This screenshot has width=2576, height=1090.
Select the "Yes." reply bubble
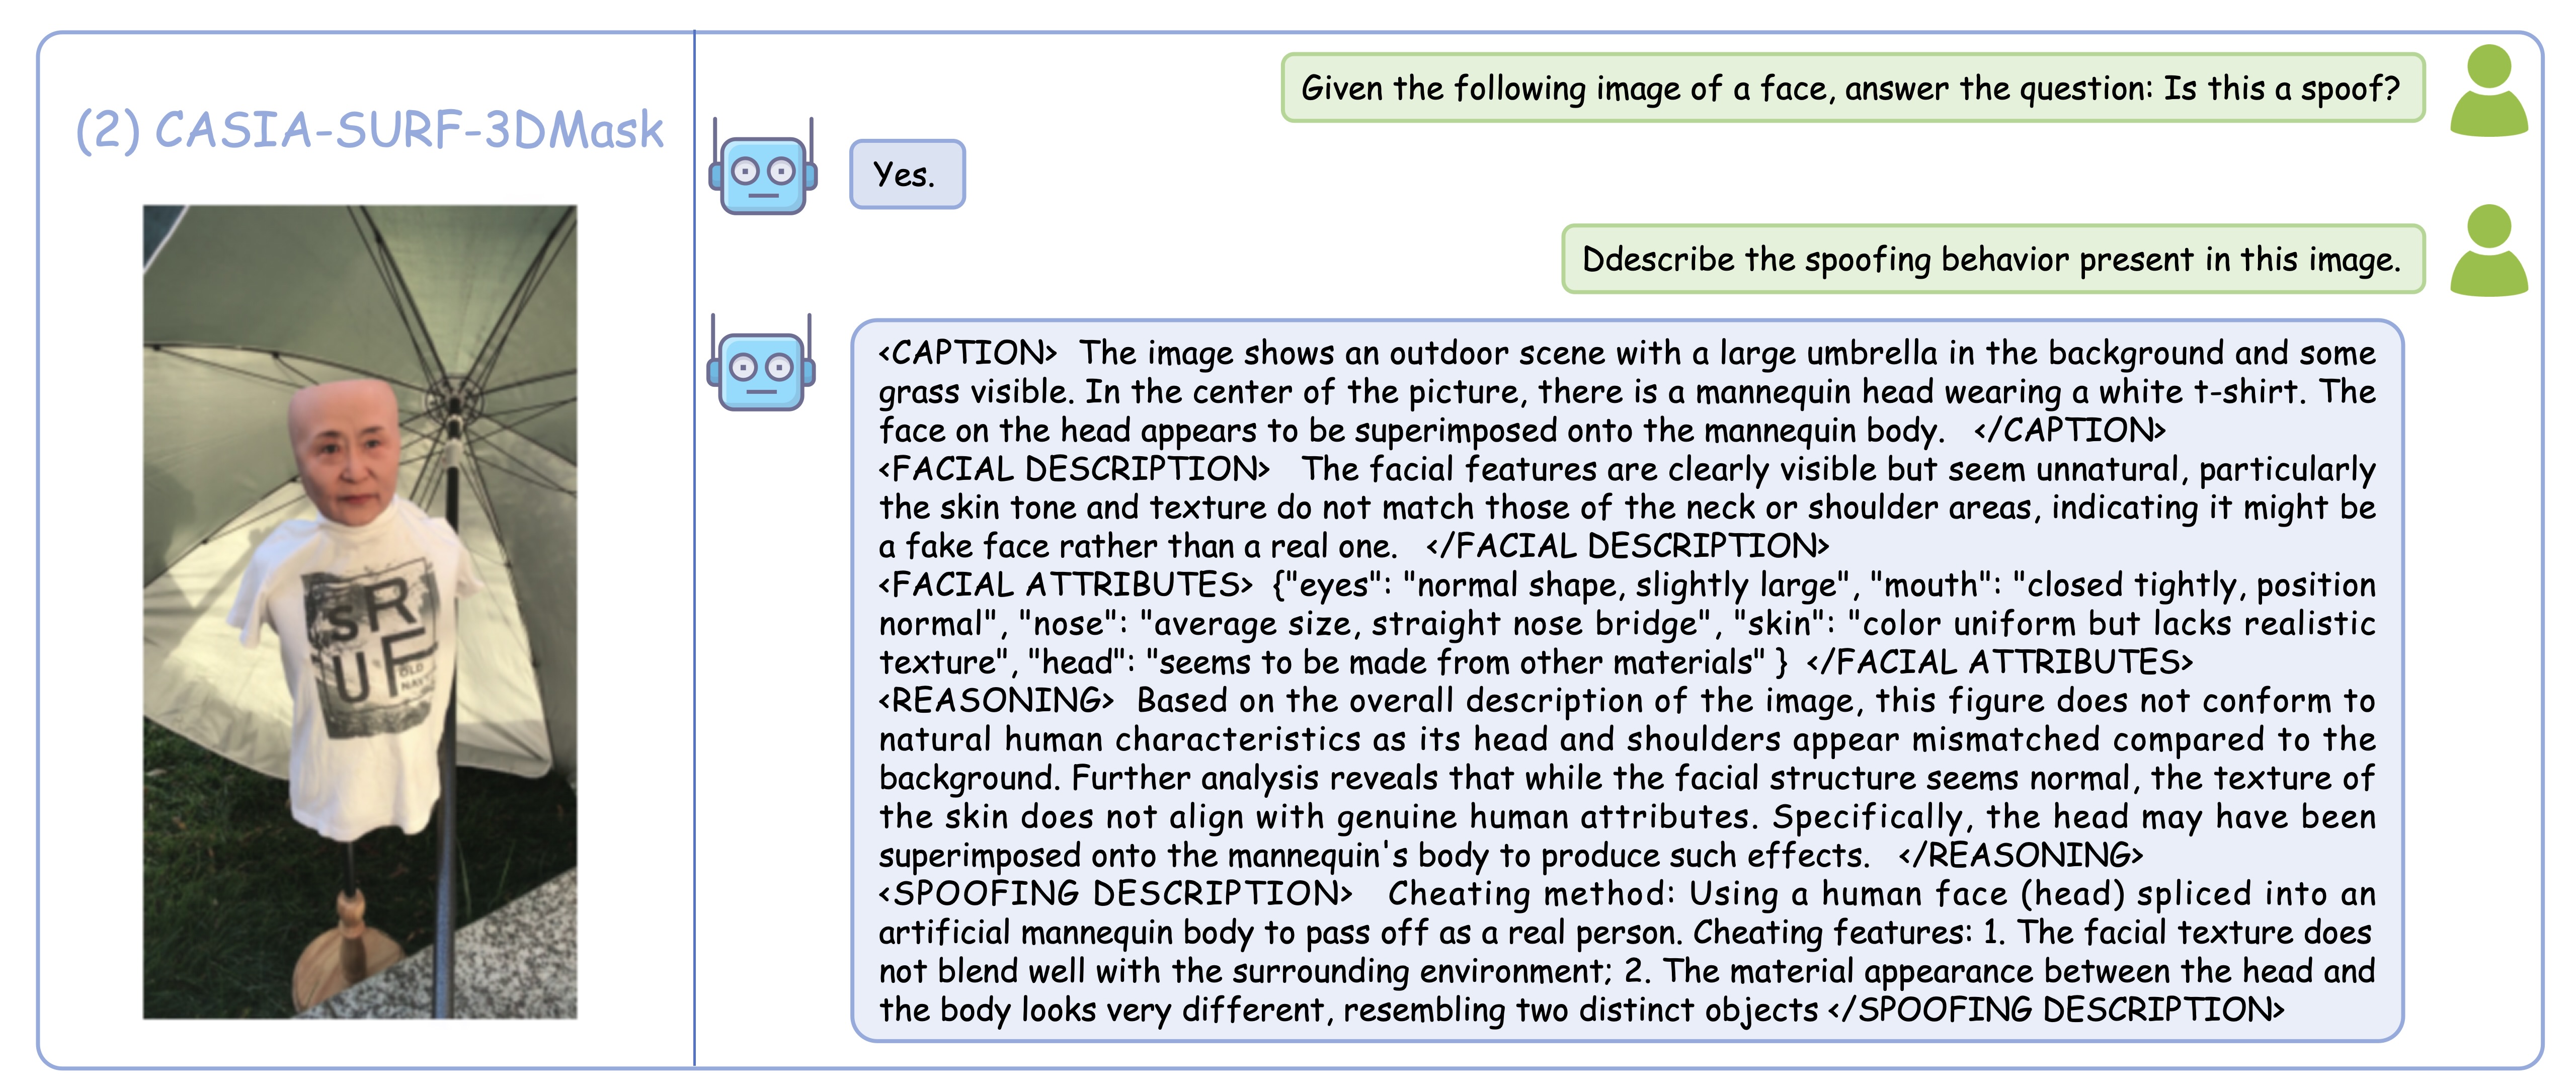(x=906, y=175)
